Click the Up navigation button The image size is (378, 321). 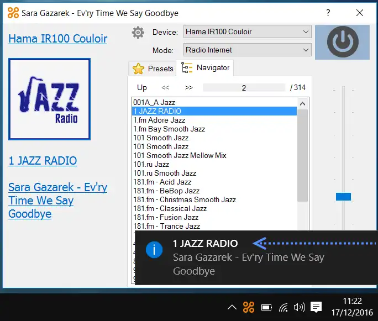click(x=141, y=87)
